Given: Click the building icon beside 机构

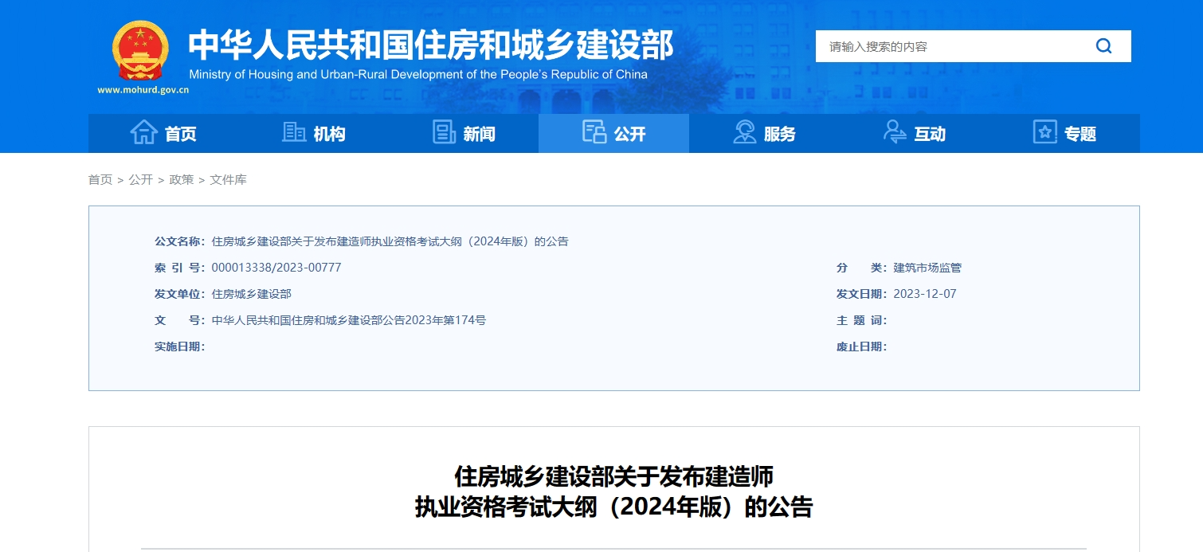Looking at the screenshot, I should pyautogui.click(x=294, y=132).
